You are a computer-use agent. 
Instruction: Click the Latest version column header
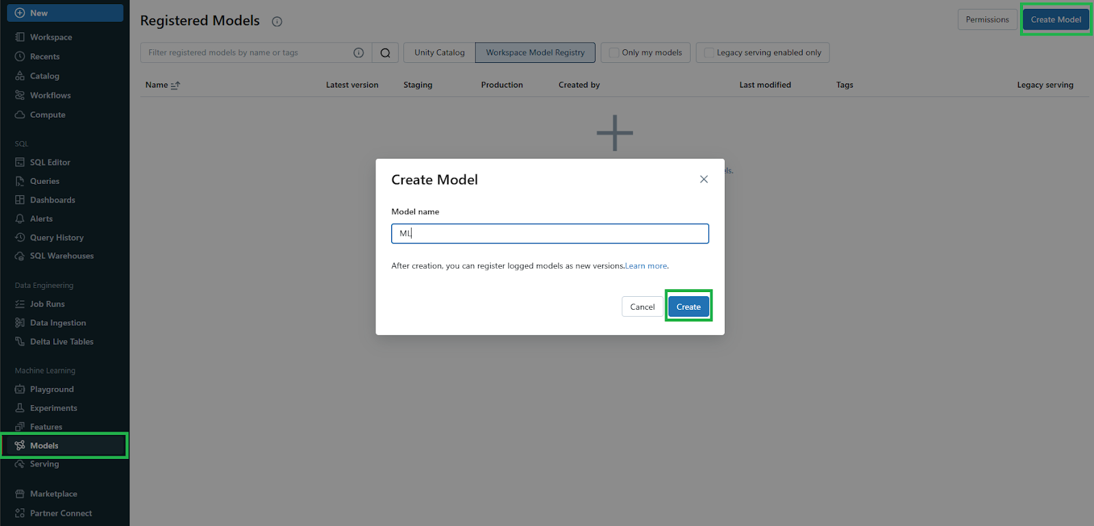(352, 85)
